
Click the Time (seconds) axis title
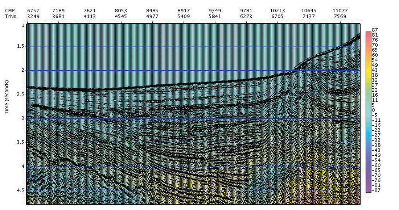click(x=7, y=97)
